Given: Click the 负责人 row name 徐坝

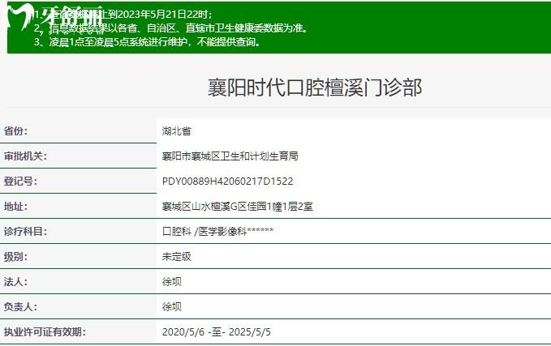Looking at the screenshot, I should point(172,306).
